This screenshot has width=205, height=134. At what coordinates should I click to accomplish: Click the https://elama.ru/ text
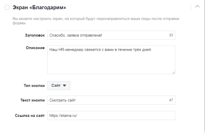(x=63, y=116)
